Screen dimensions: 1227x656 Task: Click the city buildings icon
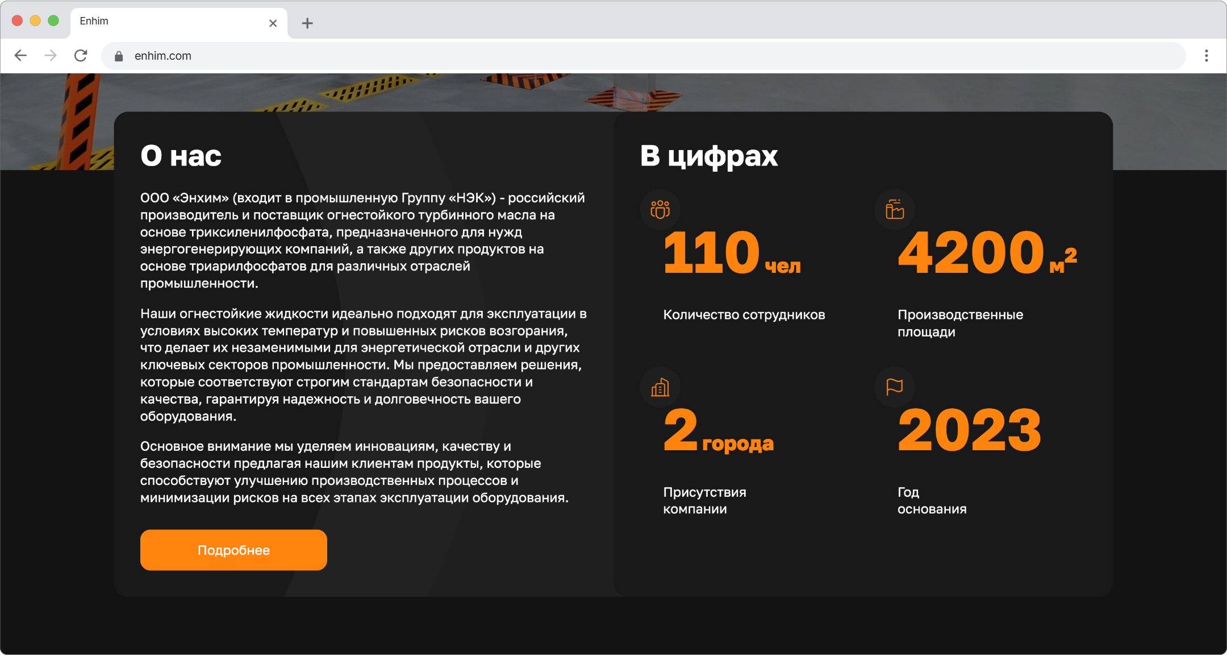click(660, 387)
